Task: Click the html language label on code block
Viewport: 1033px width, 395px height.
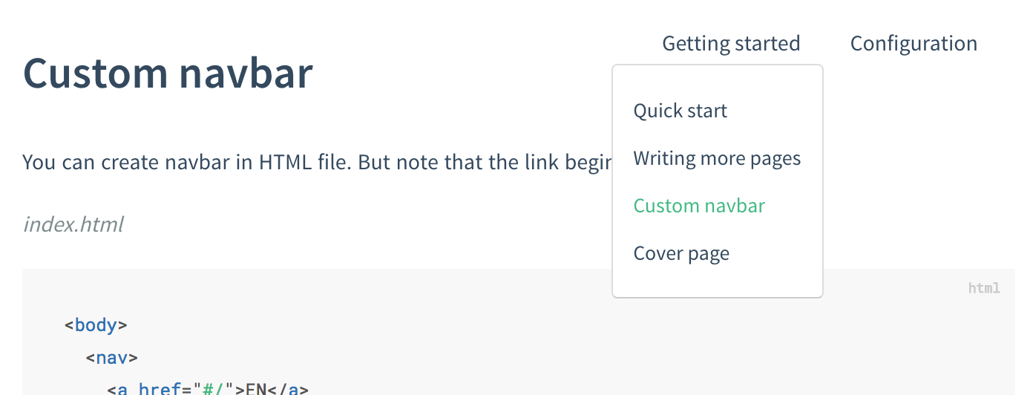Action: click(984, 288)
